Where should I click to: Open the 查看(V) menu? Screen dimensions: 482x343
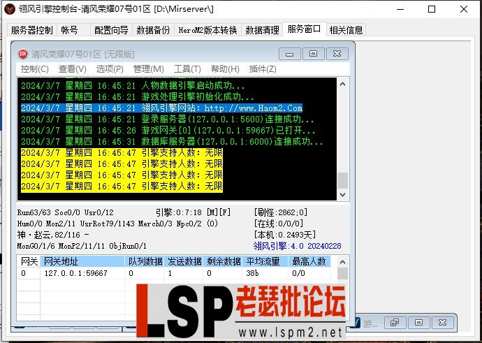click(72, 69)
